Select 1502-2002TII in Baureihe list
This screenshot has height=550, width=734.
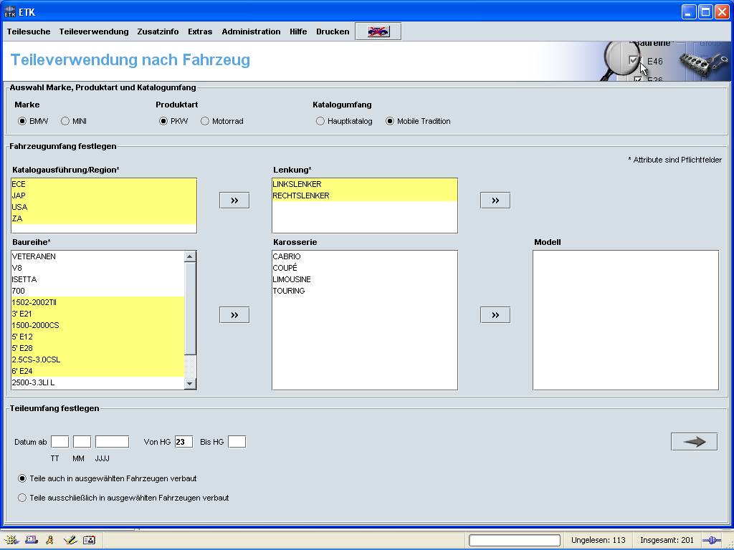97,302
